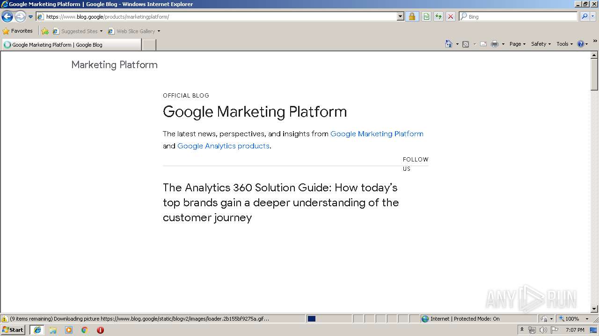Click the Marketing Platform header text
This screenshot has height=336, width=599.
(x=114, y=65)
